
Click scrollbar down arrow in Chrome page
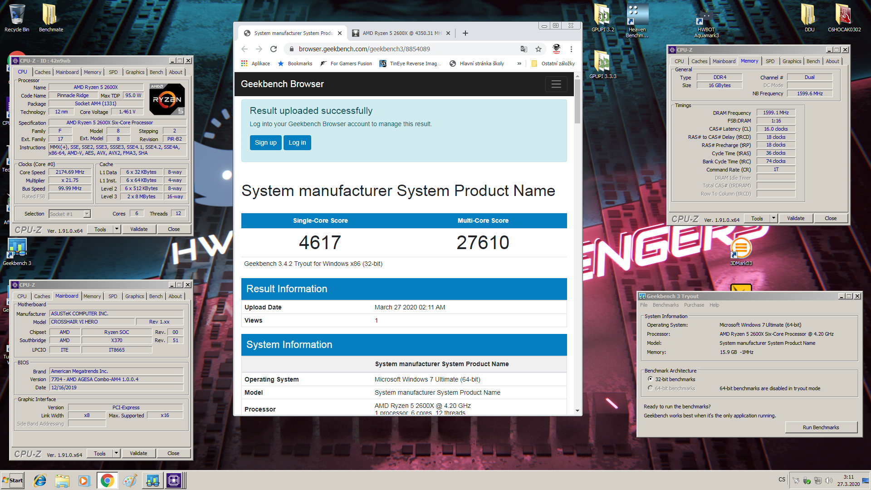click(577, 410)
